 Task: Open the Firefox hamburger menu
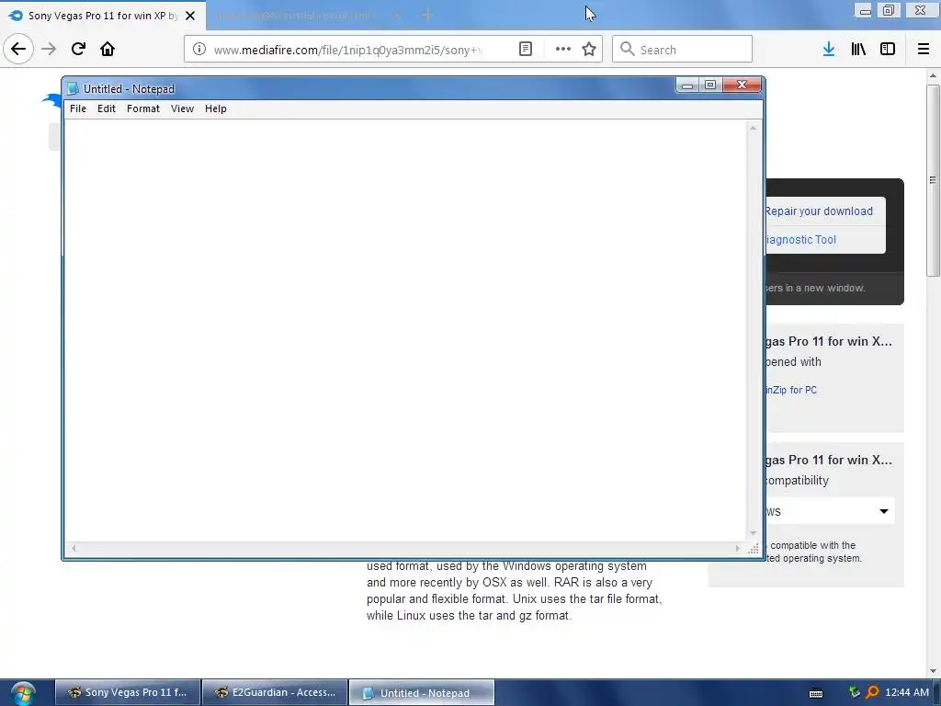pyautogui.click(x=924, y=50)
